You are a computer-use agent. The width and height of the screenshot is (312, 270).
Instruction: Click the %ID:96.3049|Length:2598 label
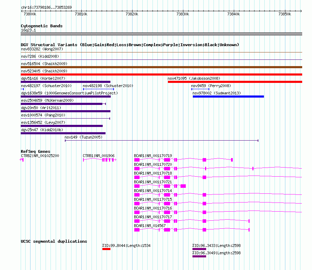click(217, 253)
